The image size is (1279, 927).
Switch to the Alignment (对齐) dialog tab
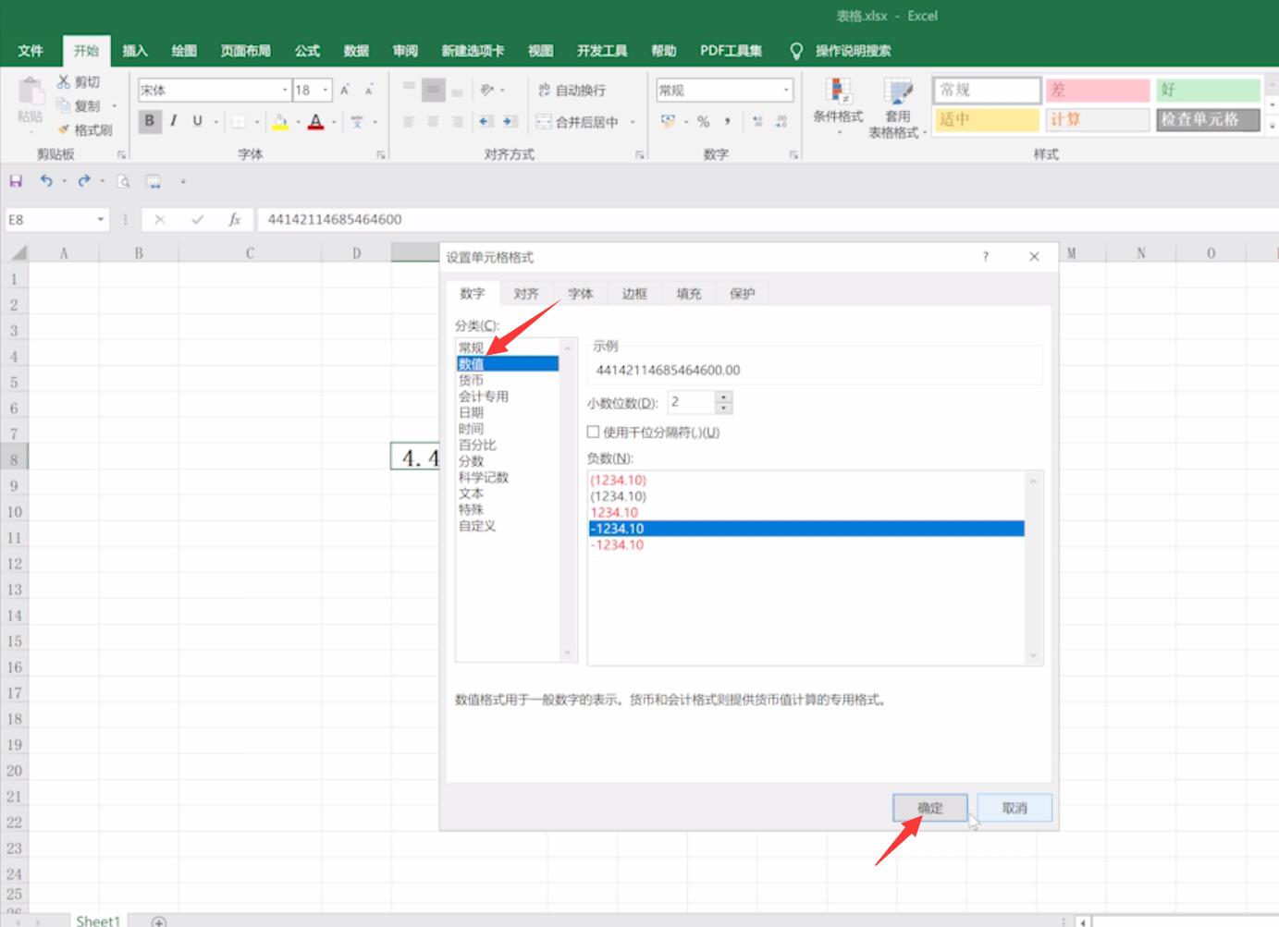526,293
